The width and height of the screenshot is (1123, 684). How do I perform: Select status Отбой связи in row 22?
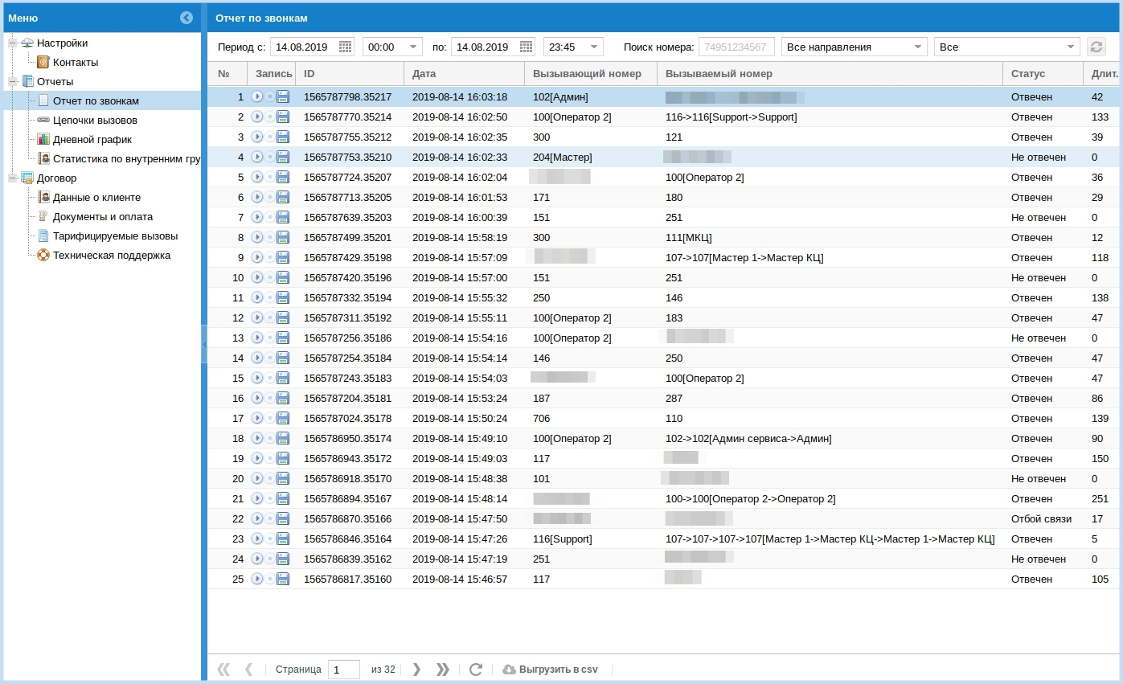1041,518
